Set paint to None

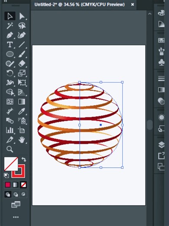coord(23,185)
